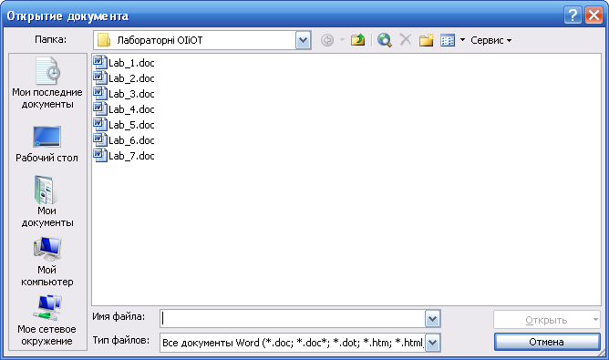
Task: Create a new folder with toolbar icon
Action: tap(426, 40)
